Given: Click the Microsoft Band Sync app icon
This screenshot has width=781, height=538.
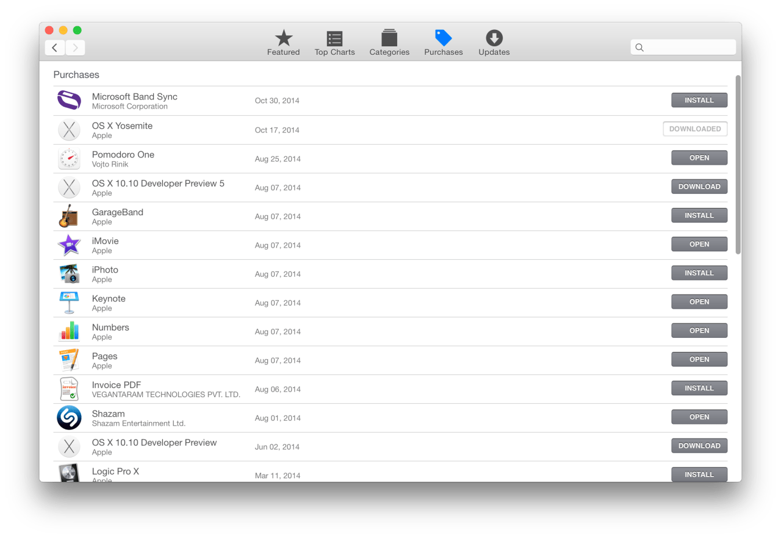Looking at the screenshot, I should [69, 101].
